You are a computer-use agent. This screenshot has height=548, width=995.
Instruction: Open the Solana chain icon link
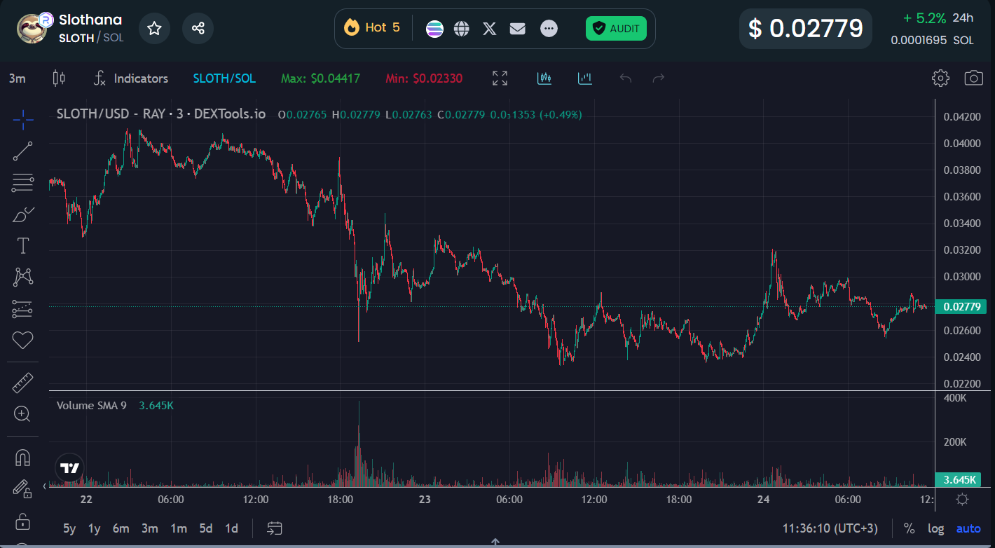click(x=434, y=29)
